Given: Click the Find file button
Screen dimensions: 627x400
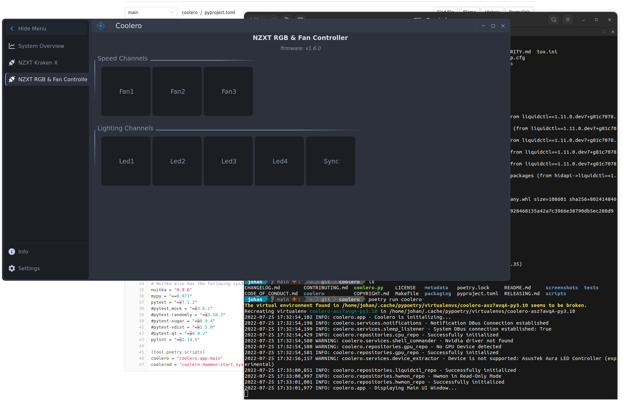Looking at the screenshot, I should [x=445, y=11].
